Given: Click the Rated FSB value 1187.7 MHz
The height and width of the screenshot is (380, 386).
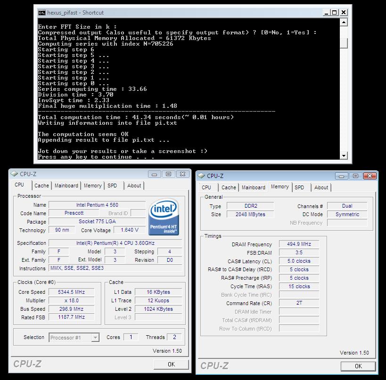Looking at the screenshot, I should pyautogui.click(x=71, y=317).
